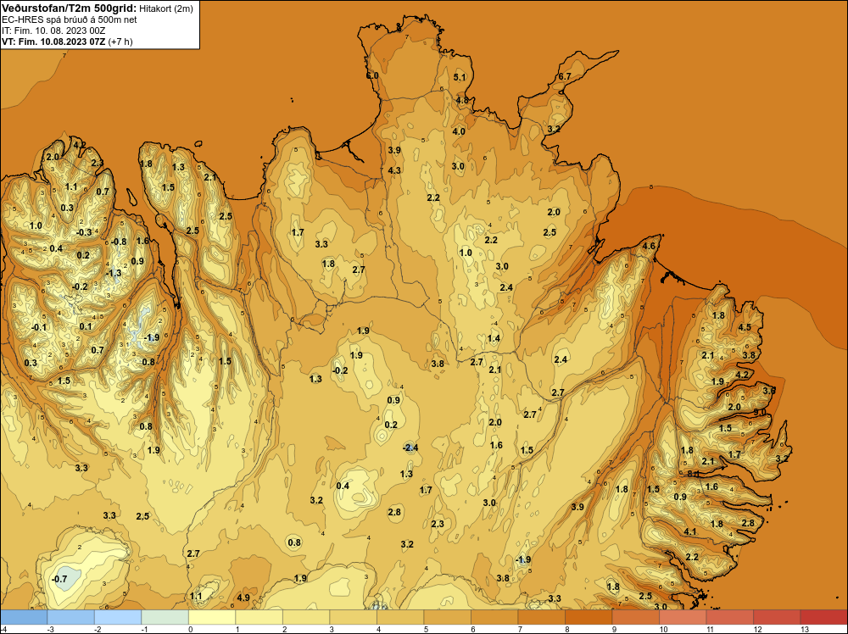The image size is (848, 634).
Task: Click the temperature value '1.4' on the map
Action: pyautogui.click(x=494, y=338)
